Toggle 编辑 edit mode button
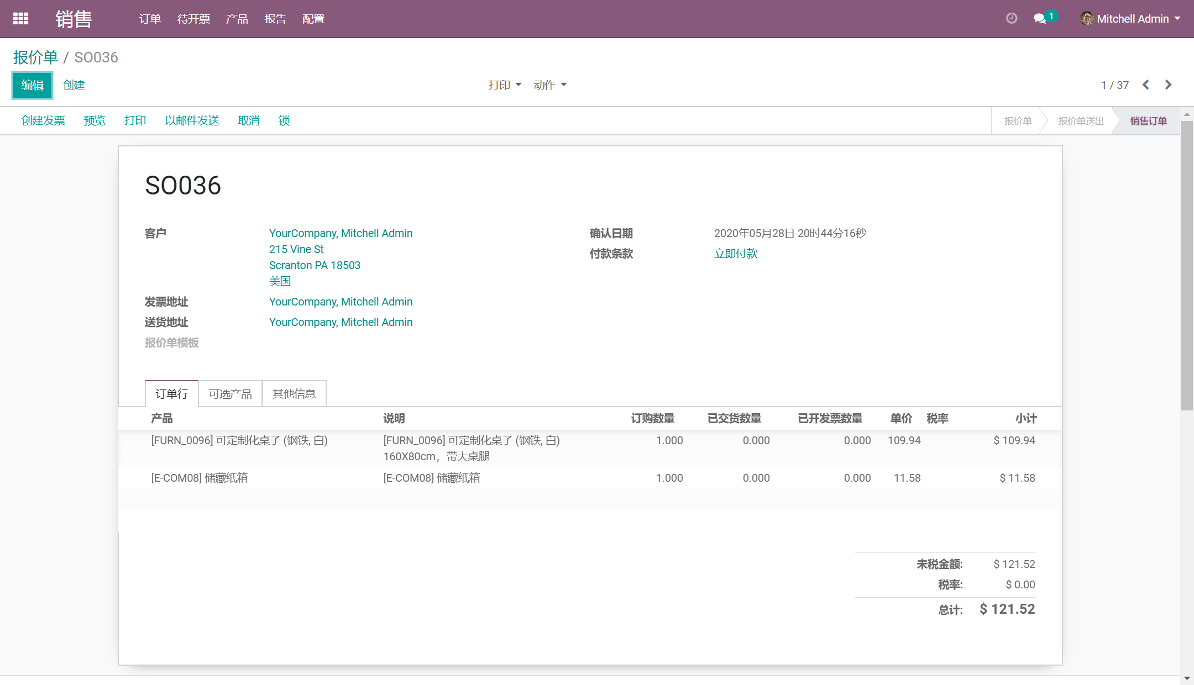The image size is (1194, 685). pos(32,85)
